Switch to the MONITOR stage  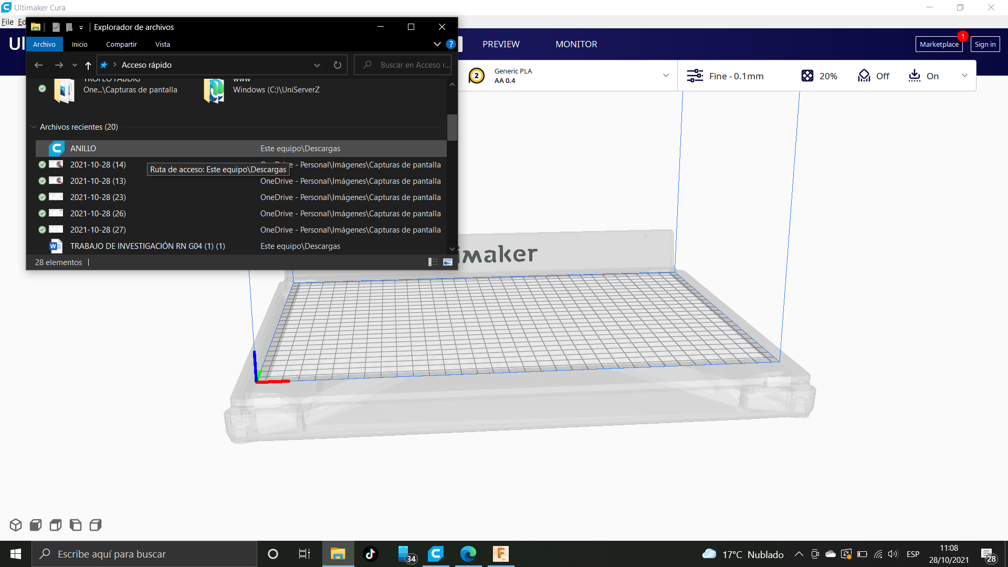point(576,44)
